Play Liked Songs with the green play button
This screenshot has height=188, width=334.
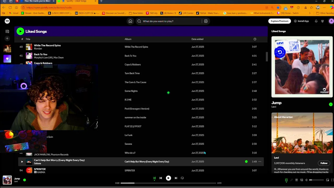tap(20, 31)
